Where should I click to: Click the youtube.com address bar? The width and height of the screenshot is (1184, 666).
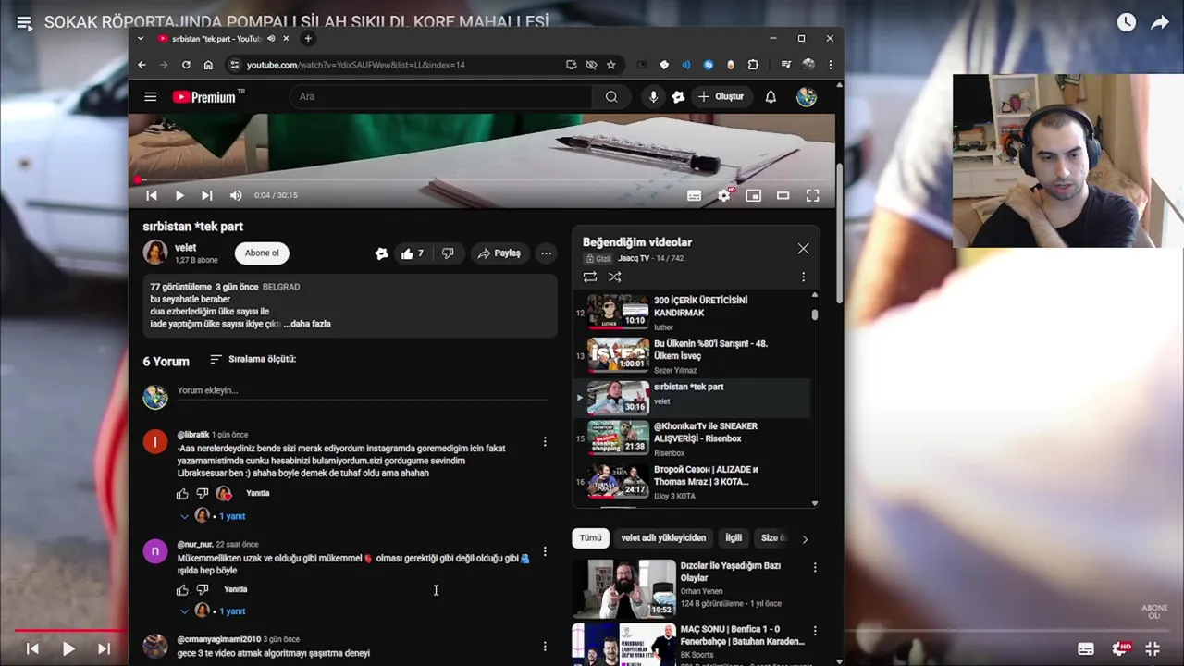[398, 65]
